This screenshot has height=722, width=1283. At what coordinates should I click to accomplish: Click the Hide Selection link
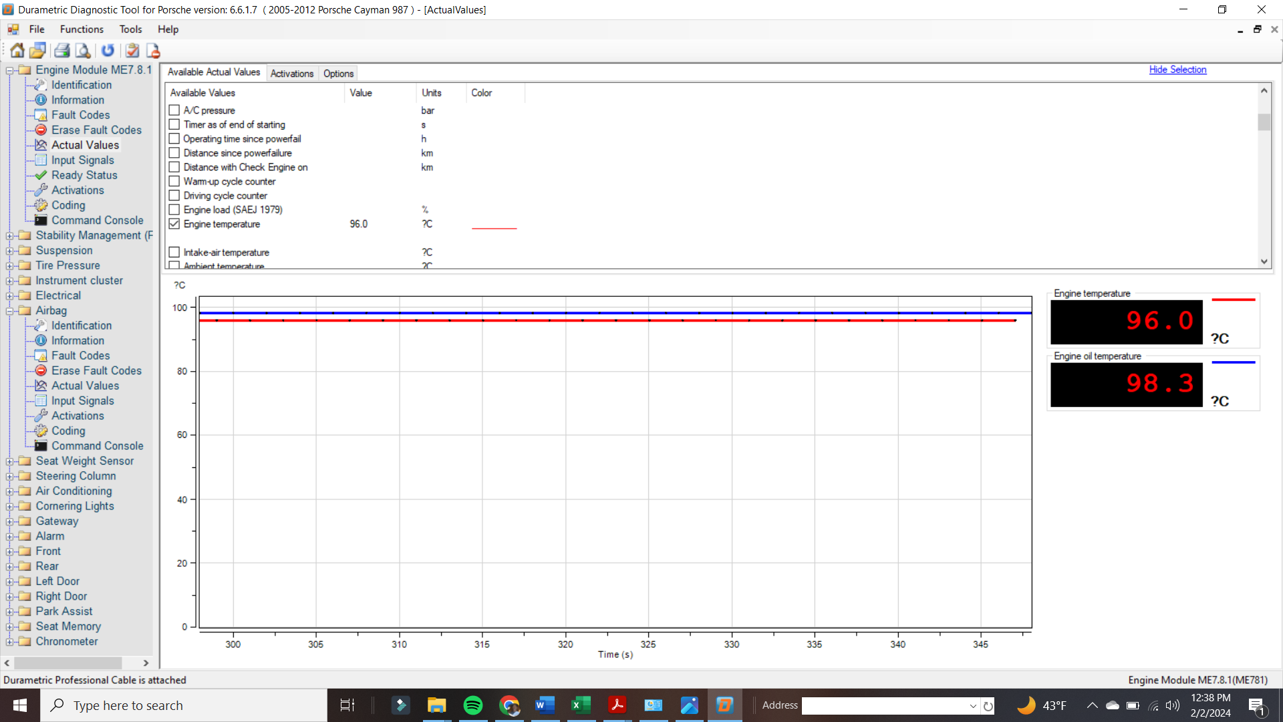coord(1177,70)
